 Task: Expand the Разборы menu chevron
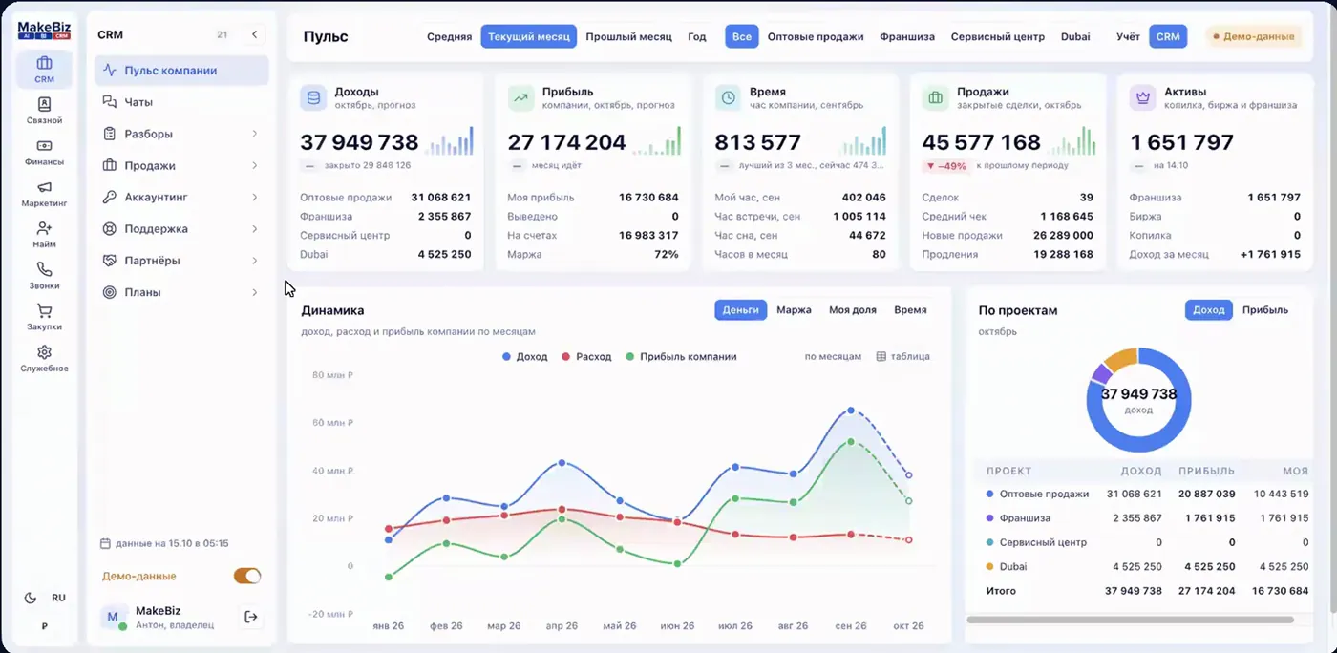click(255, 134)
